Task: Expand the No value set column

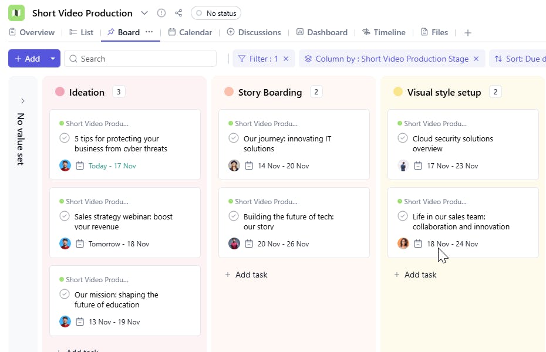Action: pos(22,101)
